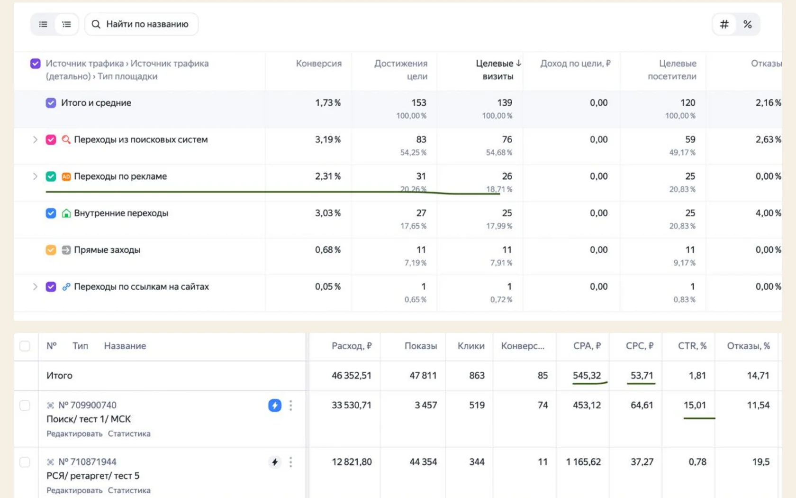Screen dimensions: 796x498
Task: Open three-dot menu for РСЯ/ ретаргет/ тест 5
Action: click(x=291, y=462)
